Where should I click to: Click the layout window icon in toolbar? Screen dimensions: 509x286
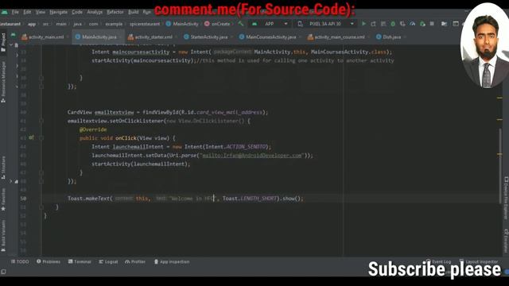(456, 24)
